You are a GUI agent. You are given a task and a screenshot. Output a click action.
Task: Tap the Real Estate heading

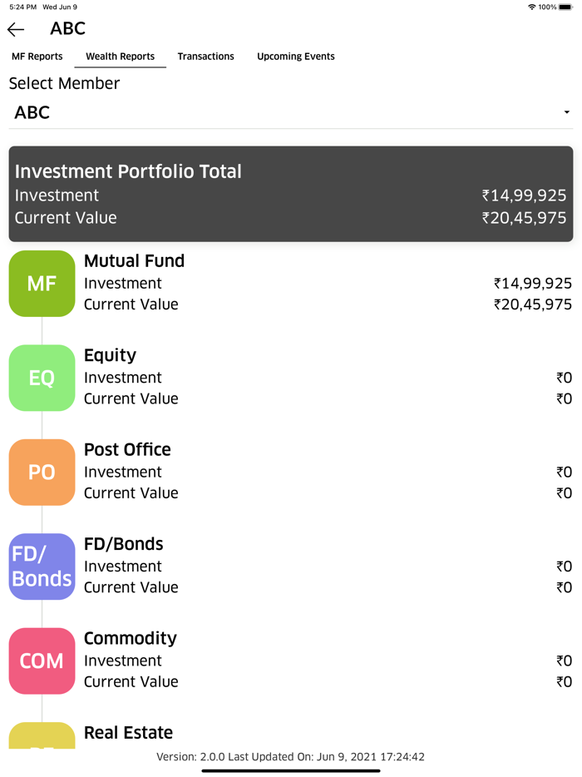pos(128,733)
